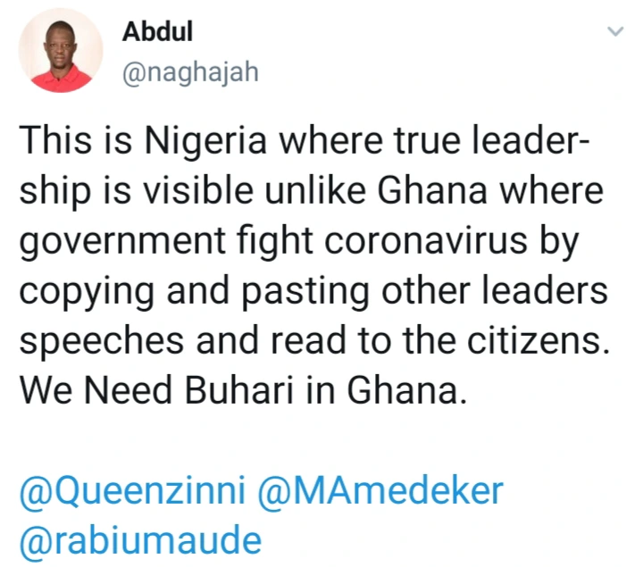Open the tweet options chevron menu
Viewport: 626px width, 567px height.
click(613, 32)
